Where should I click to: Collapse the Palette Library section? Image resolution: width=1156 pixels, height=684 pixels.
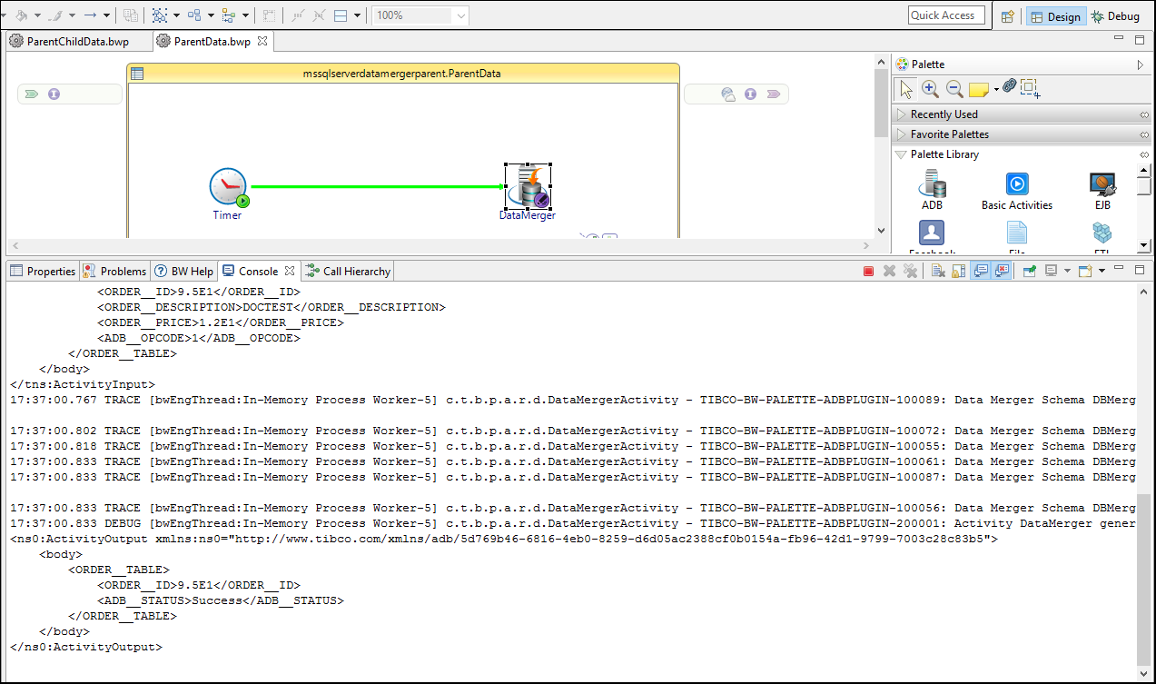901,154
